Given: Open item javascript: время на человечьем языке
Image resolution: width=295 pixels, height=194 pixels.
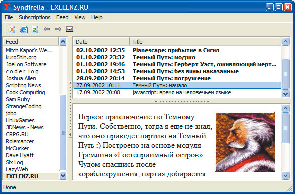Looking at the screenshot, I should pos(181,92).
